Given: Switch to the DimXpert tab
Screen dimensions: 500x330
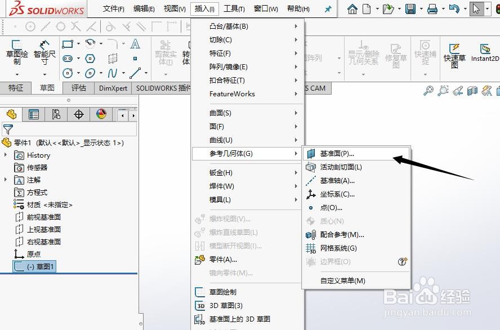Looking at the screenshot, I should 113,88.
